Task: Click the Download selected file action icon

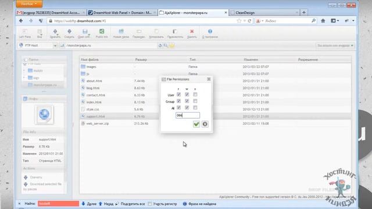Action: 26,184
